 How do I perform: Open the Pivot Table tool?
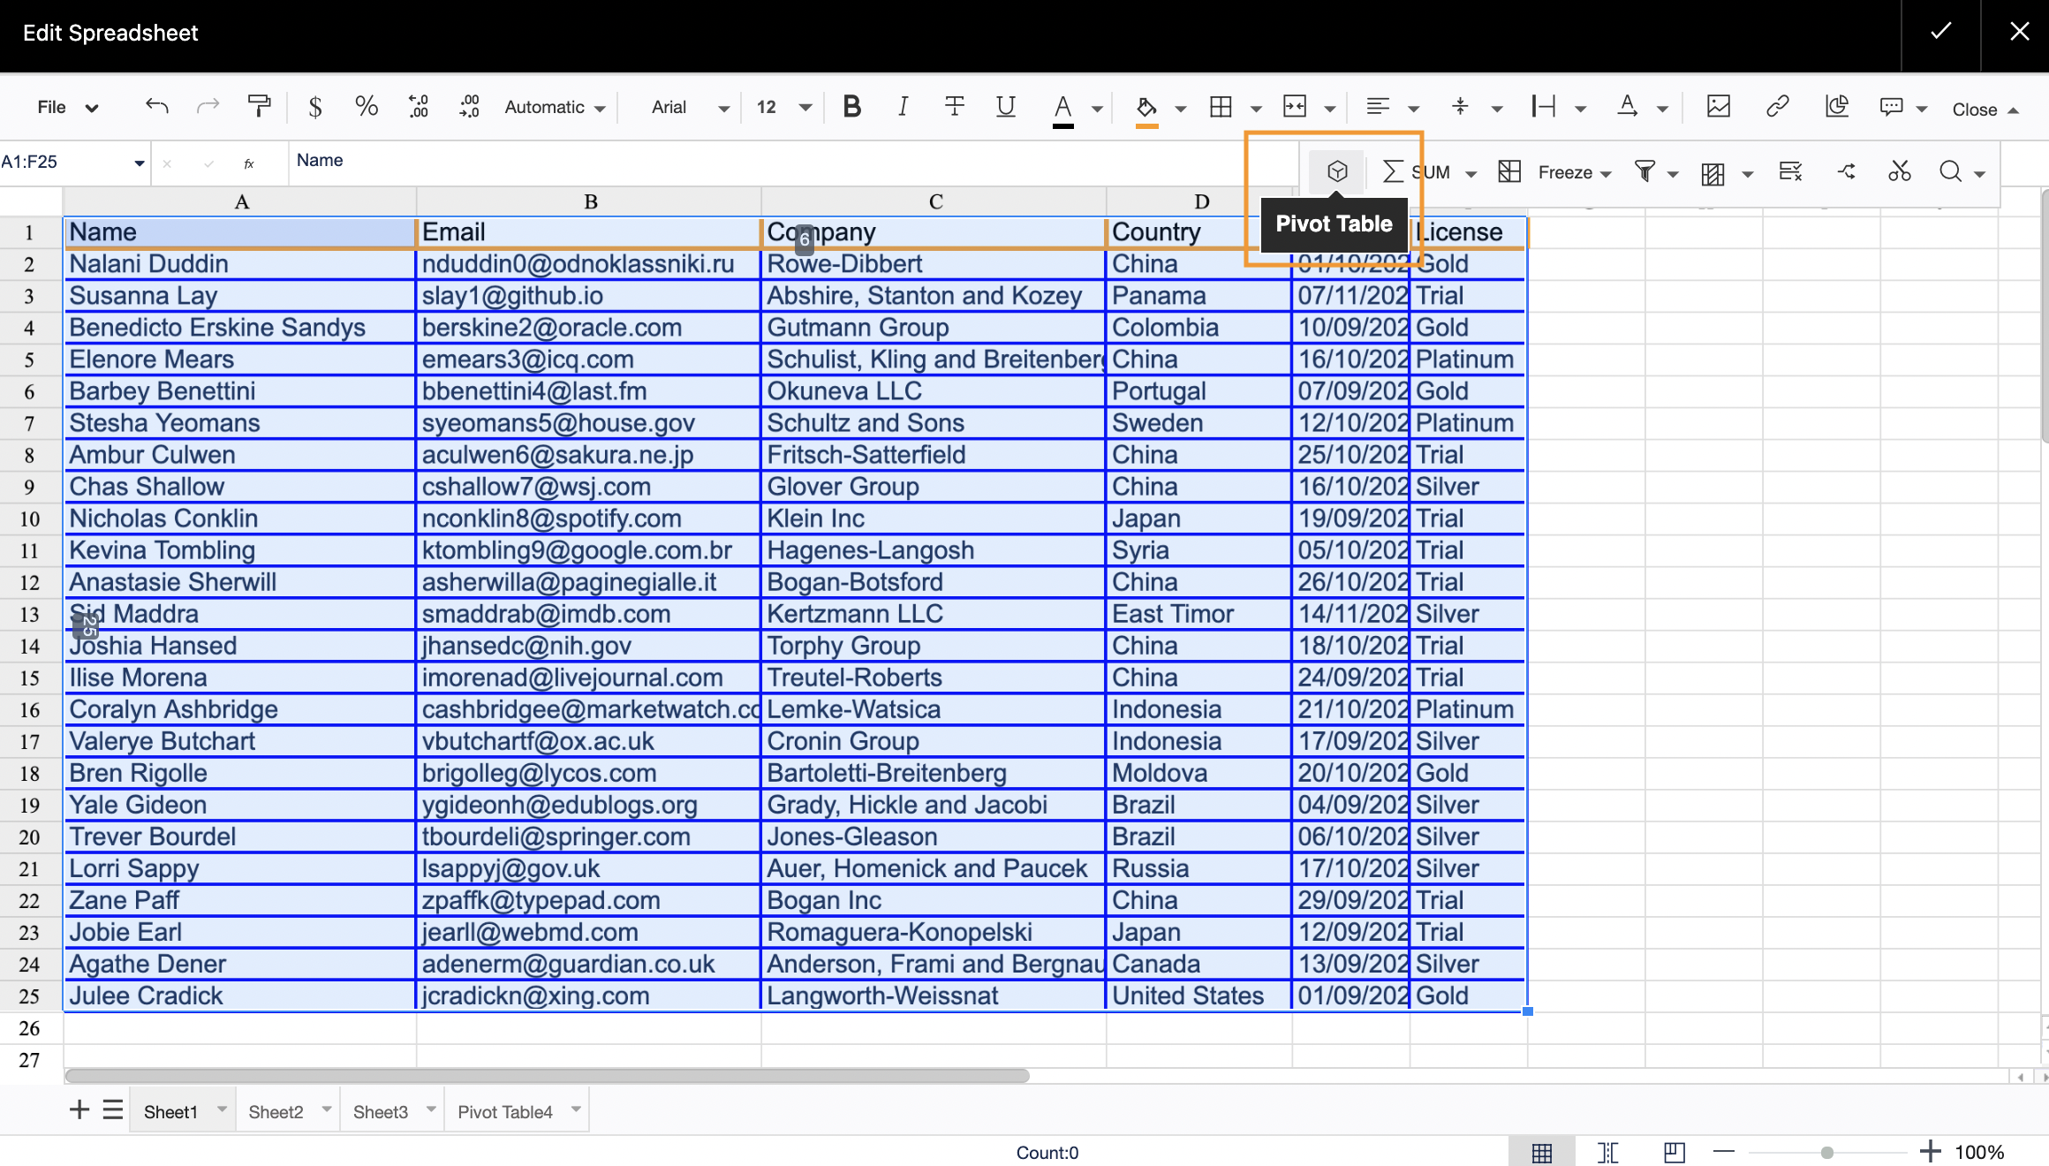point(1336,171)
